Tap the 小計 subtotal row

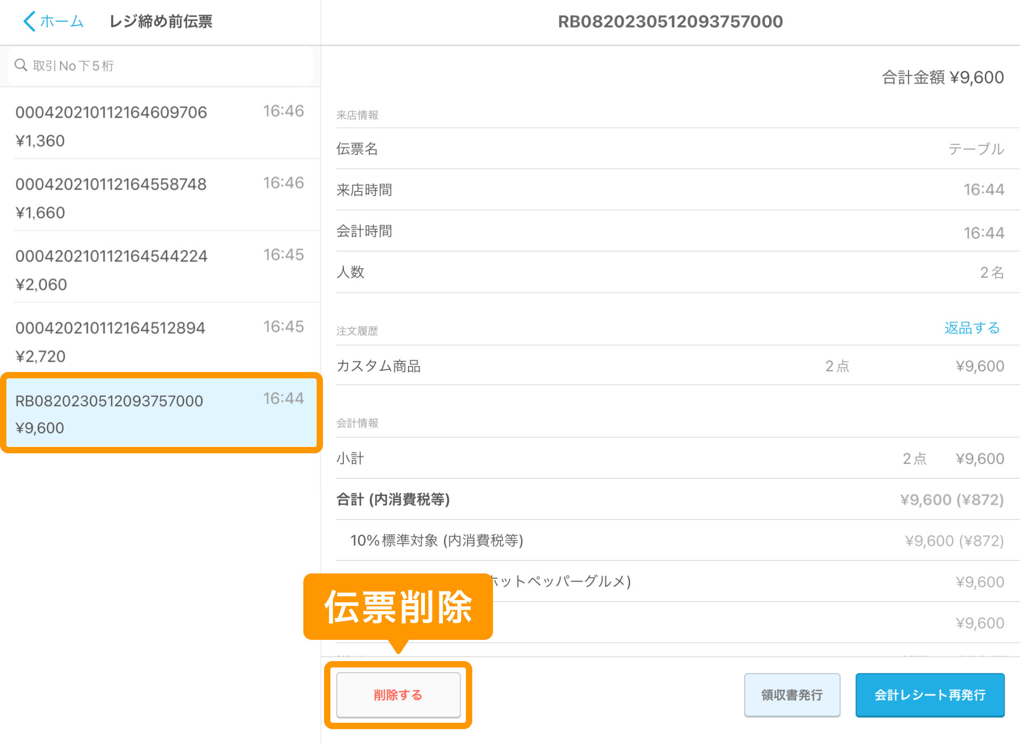(x=669, y=458)
